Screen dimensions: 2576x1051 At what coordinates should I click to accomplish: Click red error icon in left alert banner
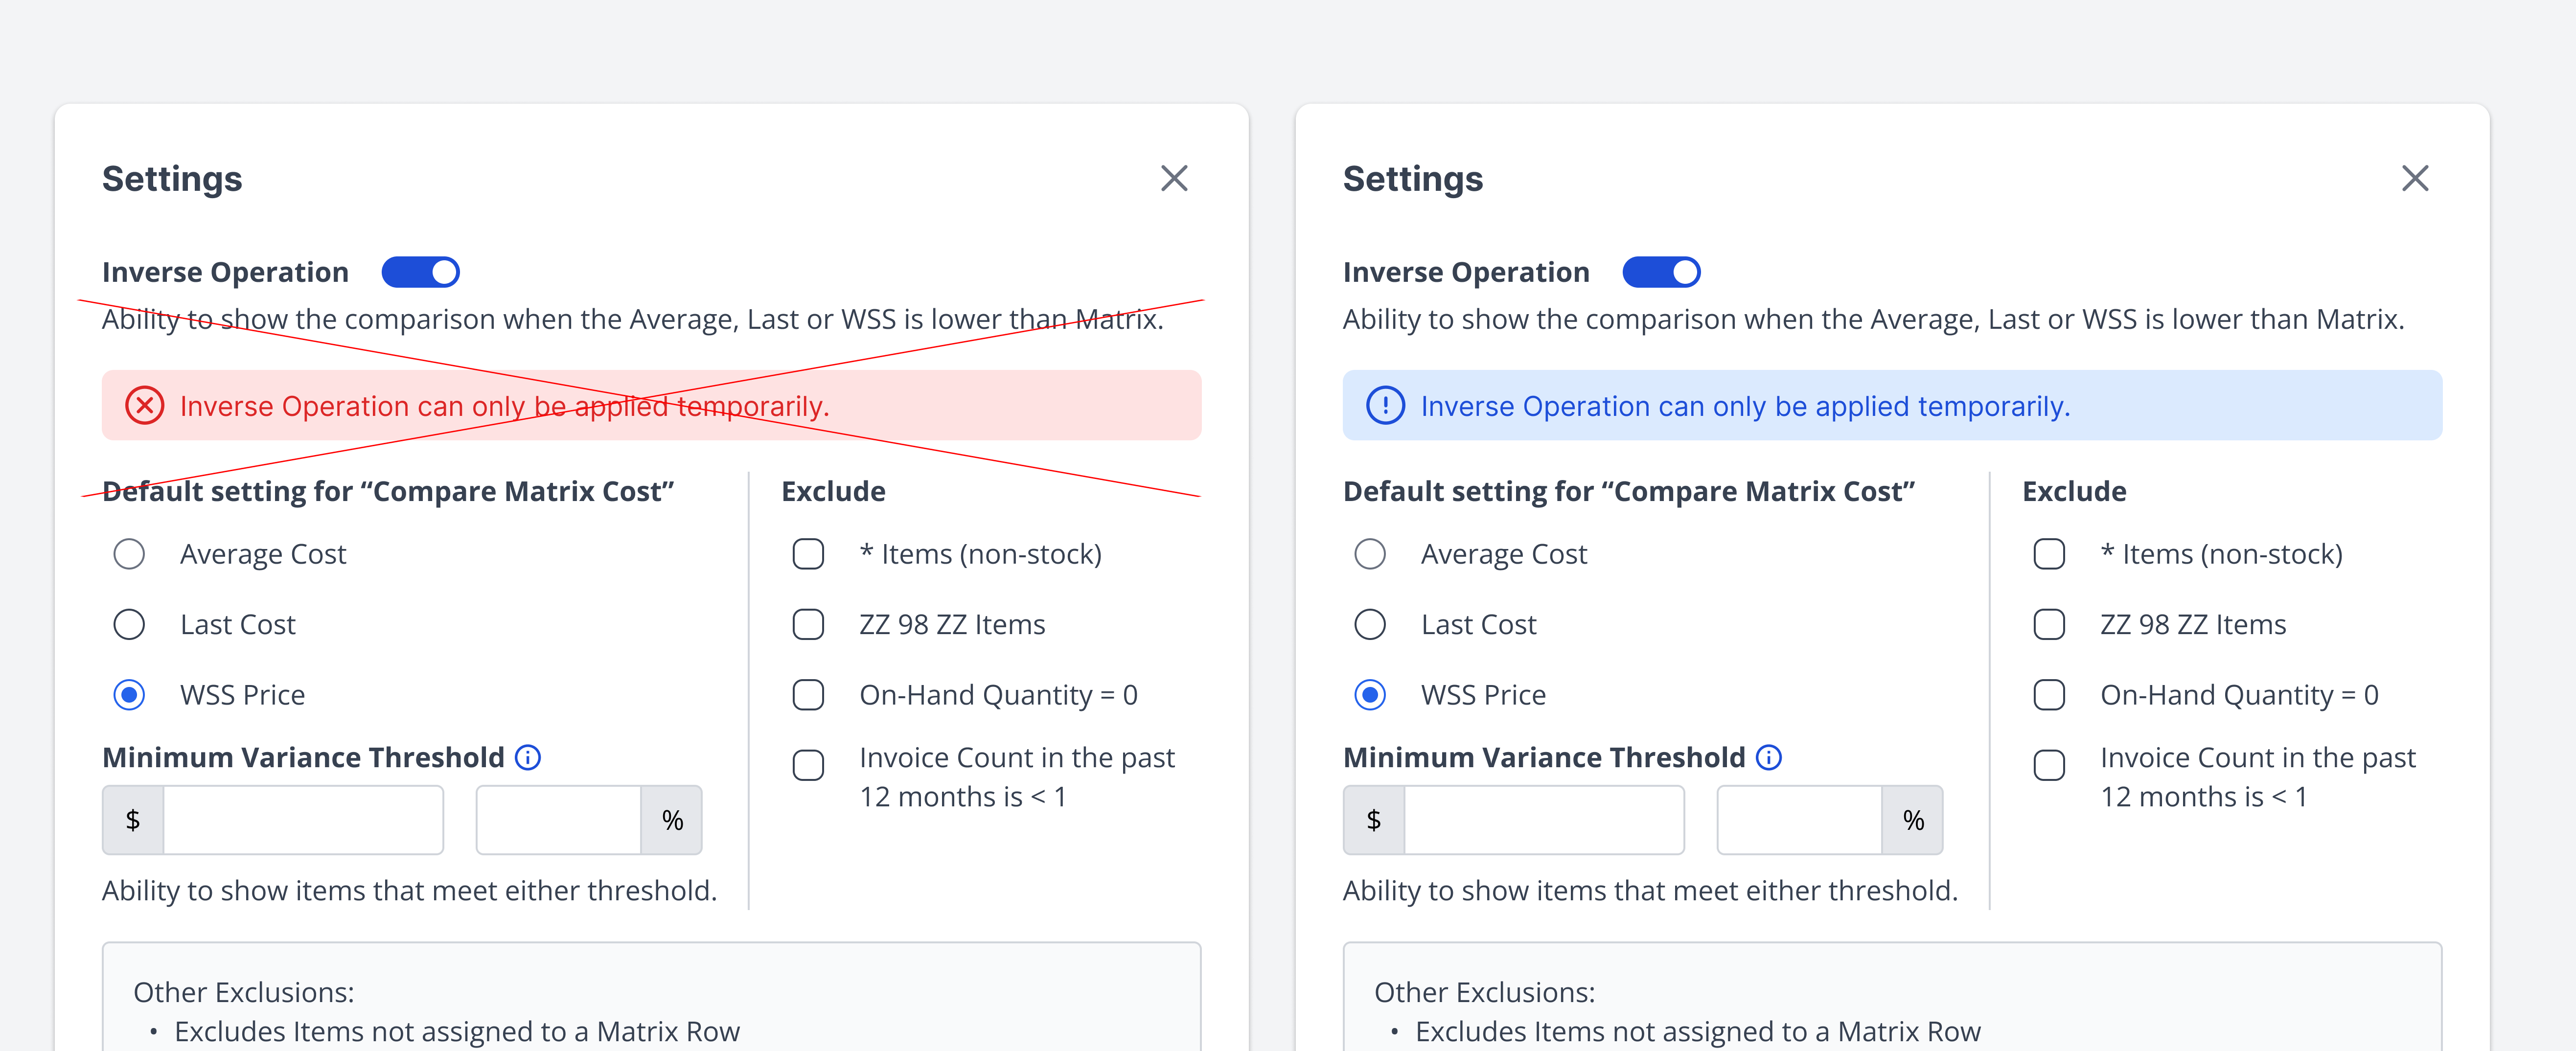point(145,406)
